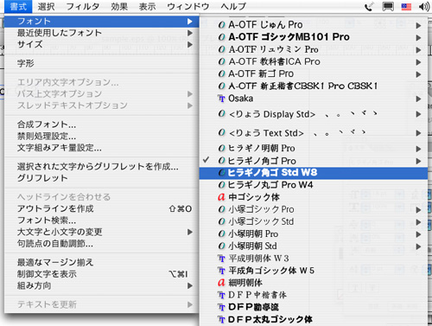
Task: Open 禁則処理設定... dialog
Action: tap(102, 136)
